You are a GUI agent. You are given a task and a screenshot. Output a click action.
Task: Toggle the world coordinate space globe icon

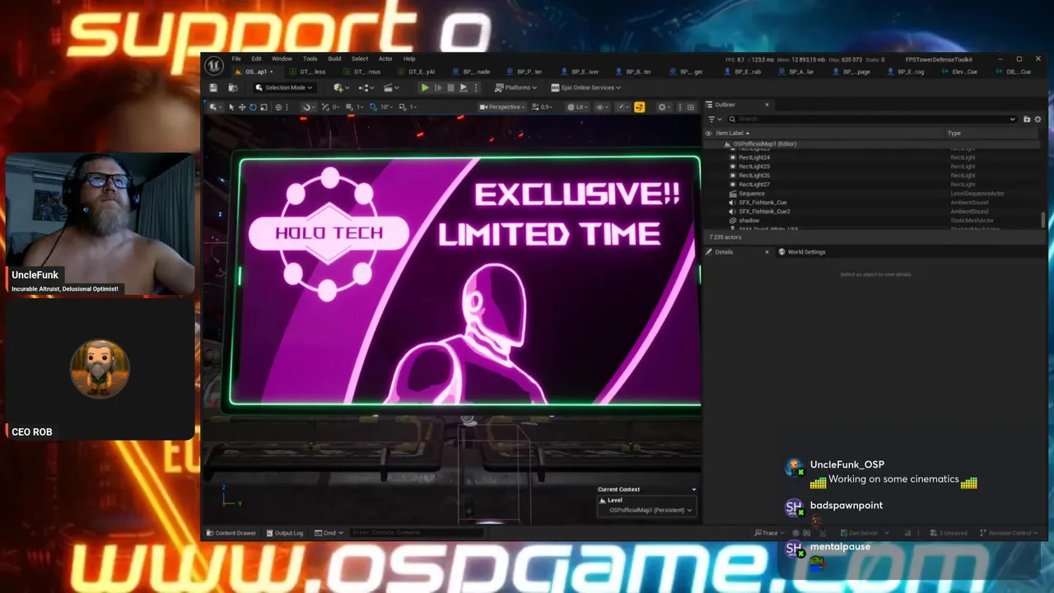point(278,107)
